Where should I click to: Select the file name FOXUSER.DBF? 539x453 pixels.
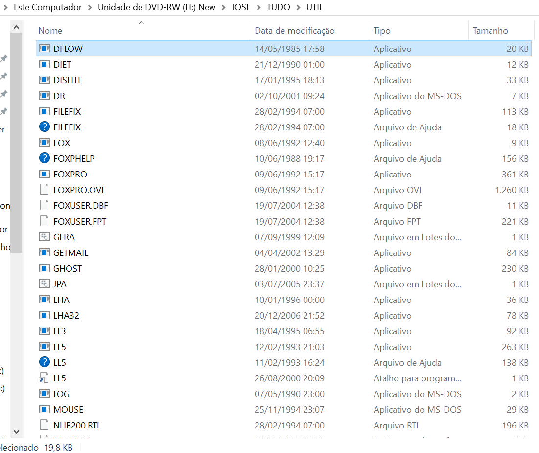click(81, 205)
